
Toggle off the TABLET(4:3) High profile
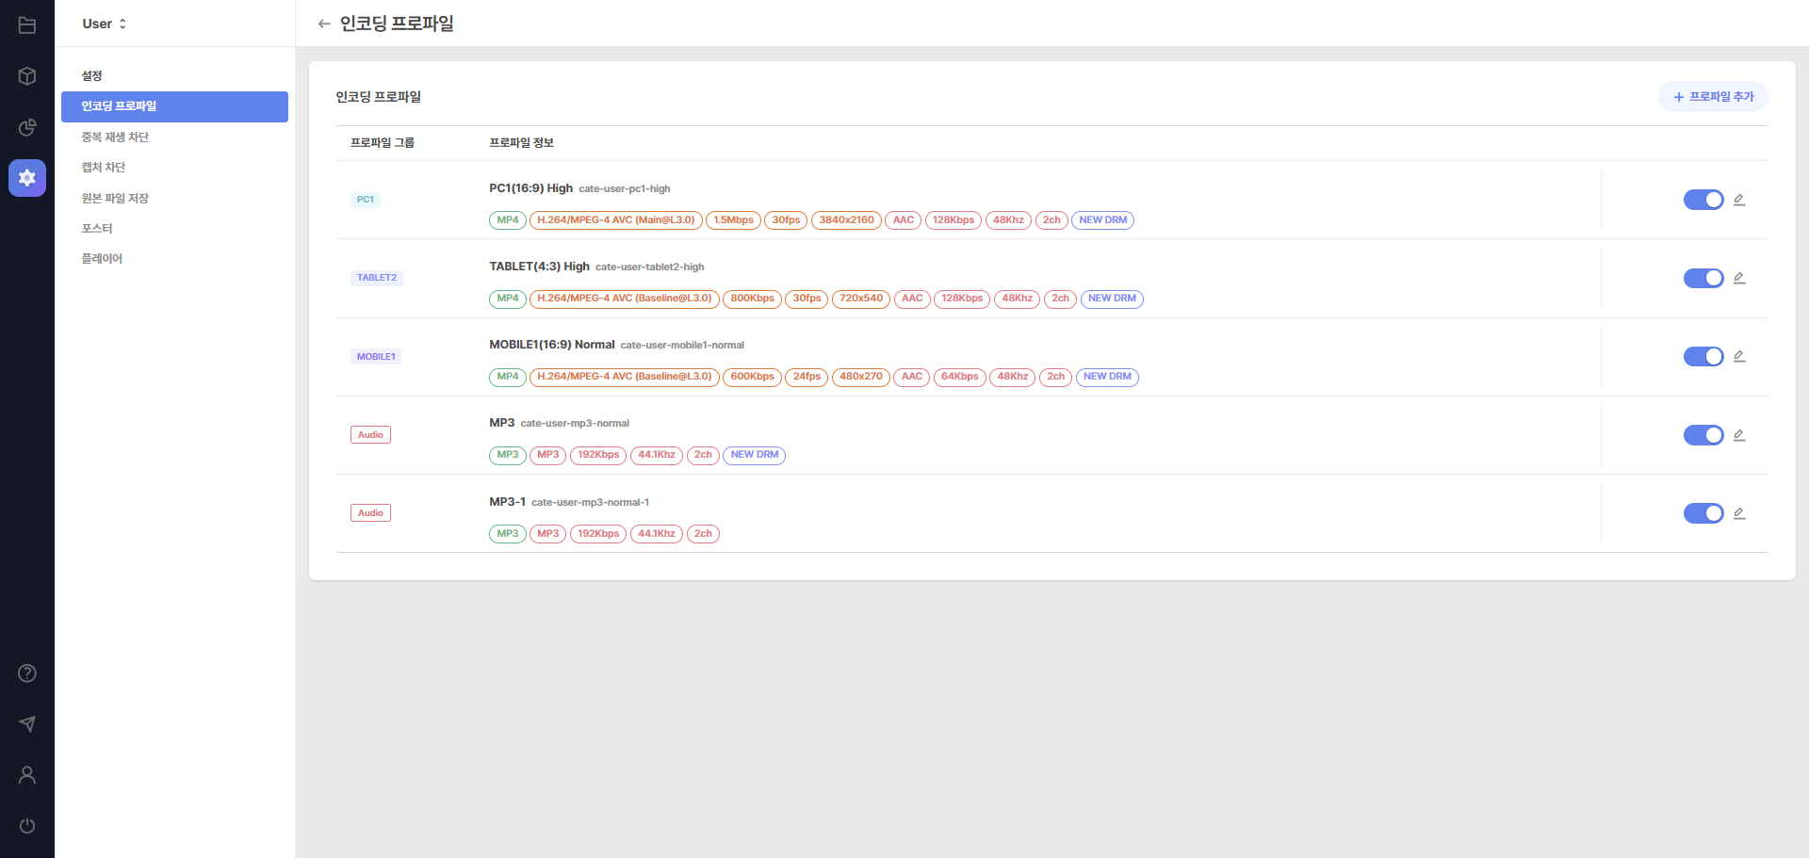click(1703, 278)
